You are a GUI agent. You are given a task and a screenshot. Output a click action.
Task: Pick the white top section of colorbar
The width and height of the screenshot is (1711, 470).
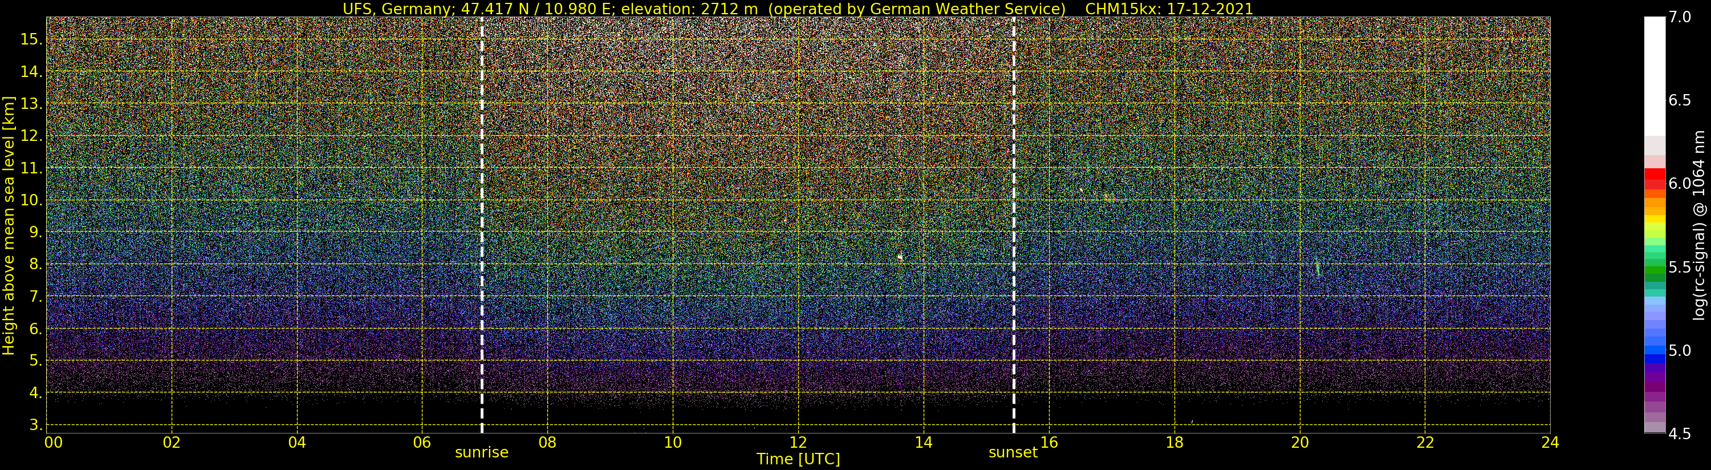tap(1655, 73)
